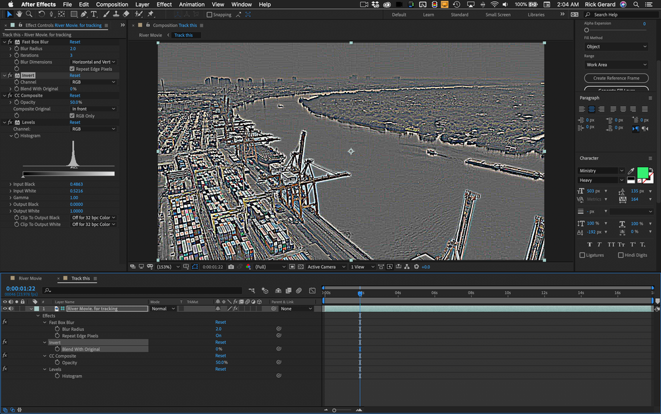This screenshot has width=661, height=414.
Task: Click the Search Help field
Action: tap(620, 15)
